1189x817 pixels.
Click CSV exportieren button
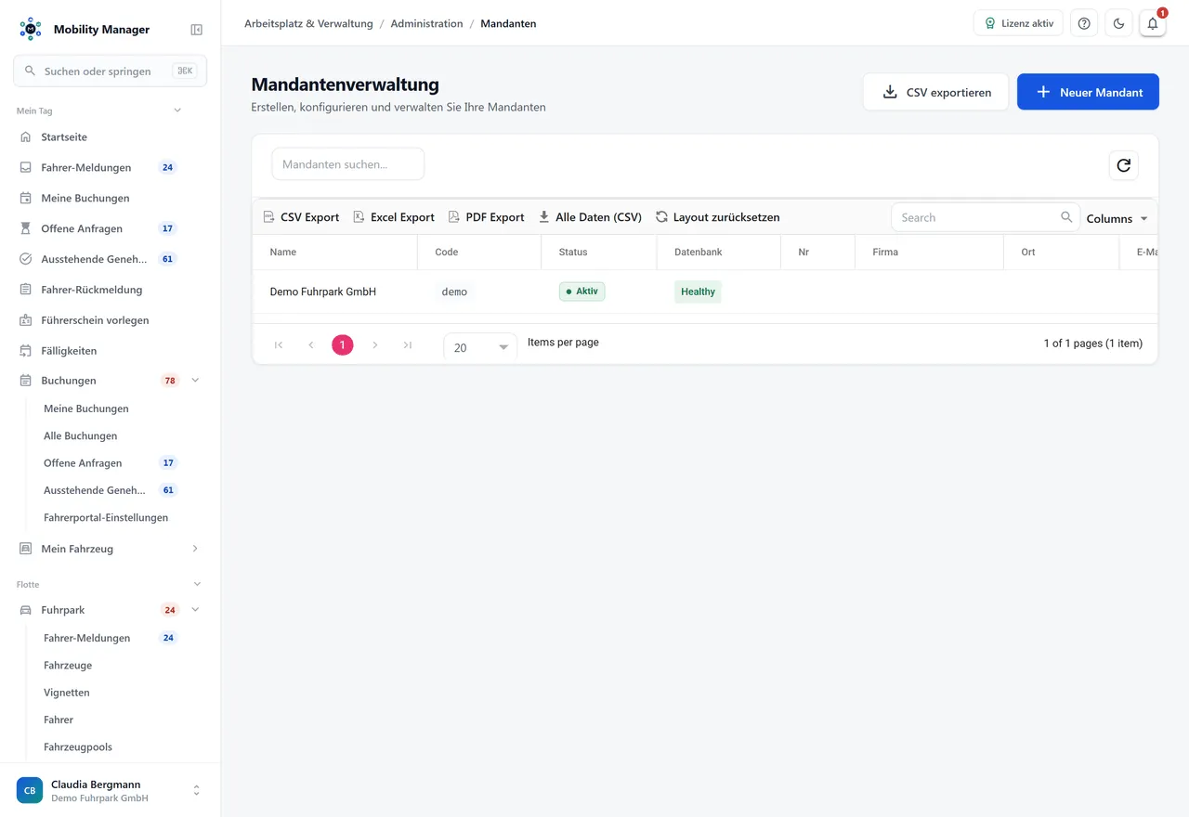(x=935, y=92)
